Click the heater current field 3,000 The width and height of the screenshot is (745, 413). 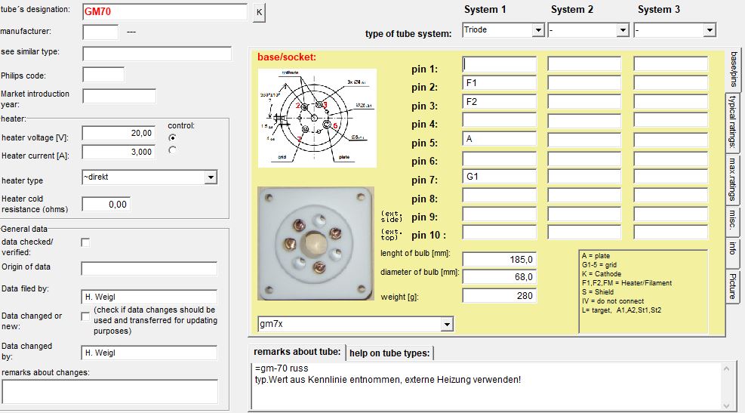tap(119, 152)
